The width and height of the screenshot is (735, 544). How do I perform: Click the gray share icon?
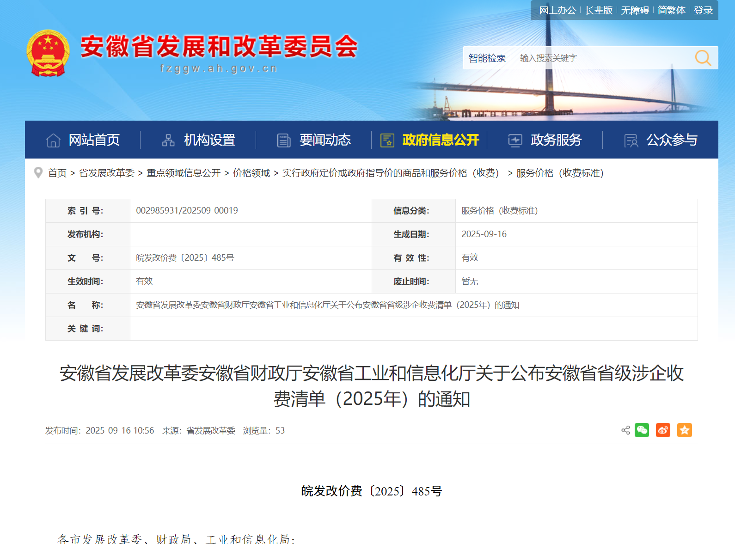coord(625,430)
